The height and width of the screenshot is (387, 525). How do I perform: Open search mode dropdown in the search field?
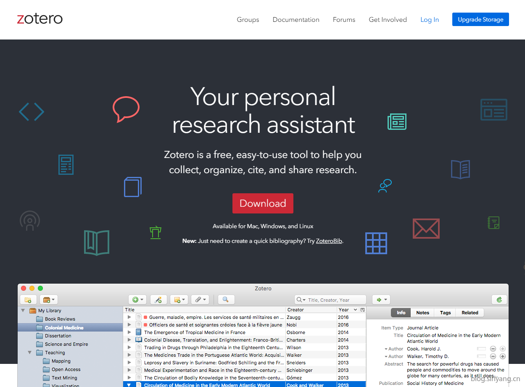(x=301, y=300)
